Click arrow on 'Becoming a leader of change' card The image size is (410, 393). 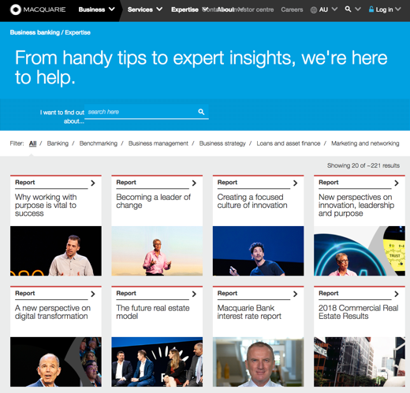click(x=194, y=184)
